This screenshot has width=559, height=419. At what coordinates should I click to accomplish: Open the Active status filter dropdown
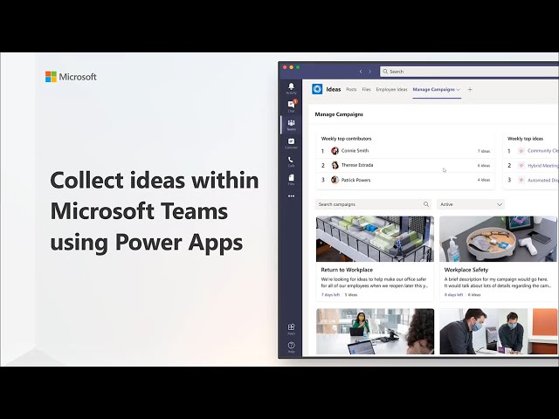(x=471, y=204)
